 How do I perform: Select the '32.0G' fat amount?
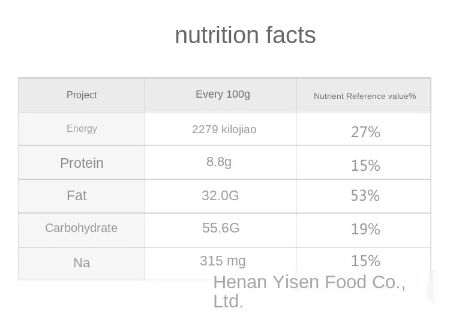(x=220, y=195)
